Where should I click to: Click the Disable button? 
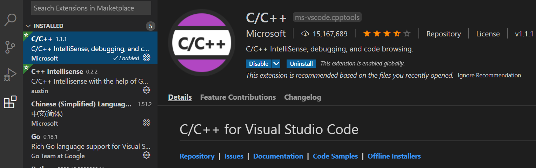[x=259, y=64]
